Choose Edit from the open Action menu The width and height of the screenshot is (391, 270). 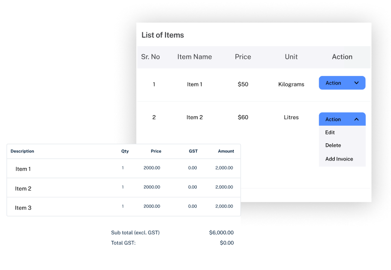tap(330, 133)
